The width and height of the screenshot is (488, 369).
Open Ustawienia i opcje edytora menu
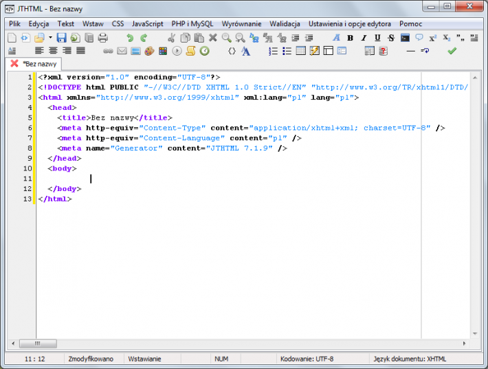350,24
